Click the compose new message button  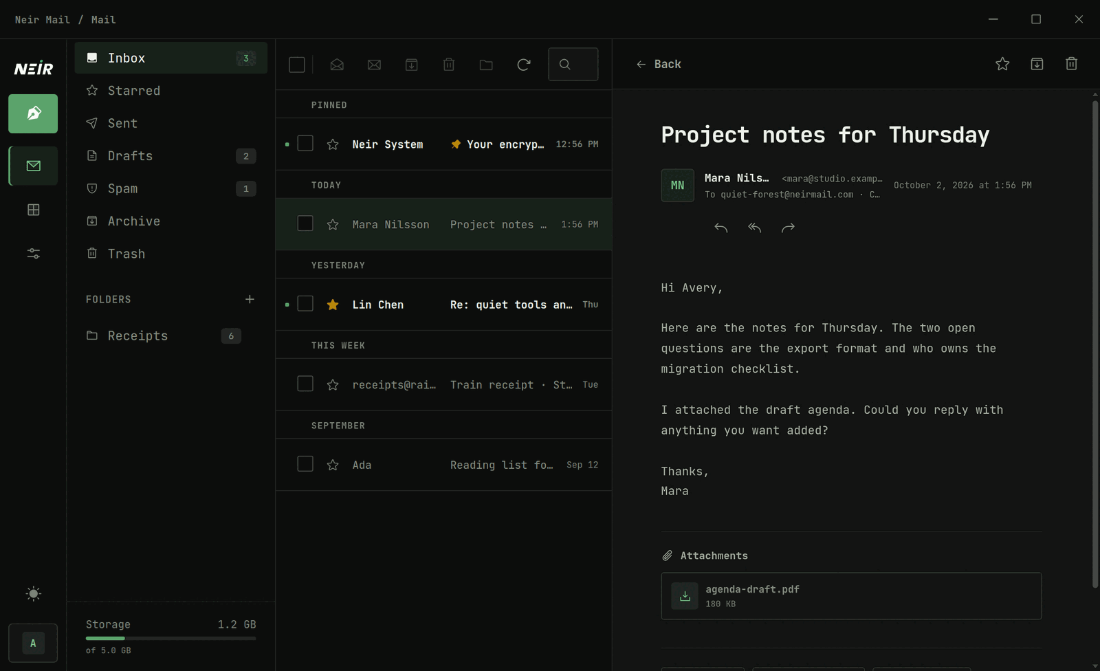(33, 113)
